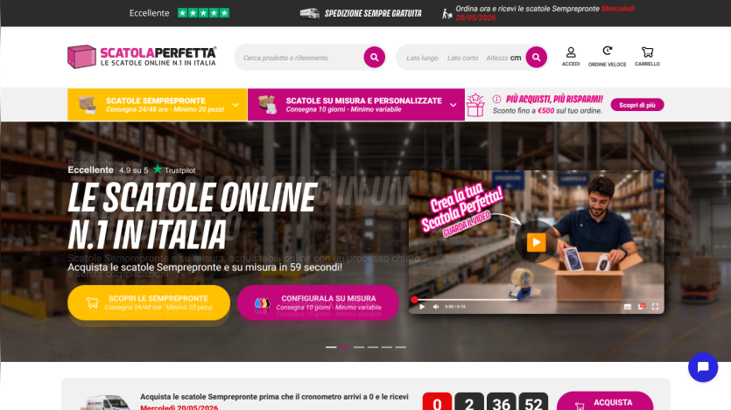The width and height of the screenshot is (731, 410).
Task: Mute the video with the speaker icon
Action: [x=436, y=307]
